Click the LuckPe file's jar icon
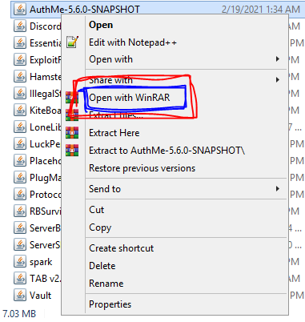Screen dimensions: 305x322 [x=20, y=144]
